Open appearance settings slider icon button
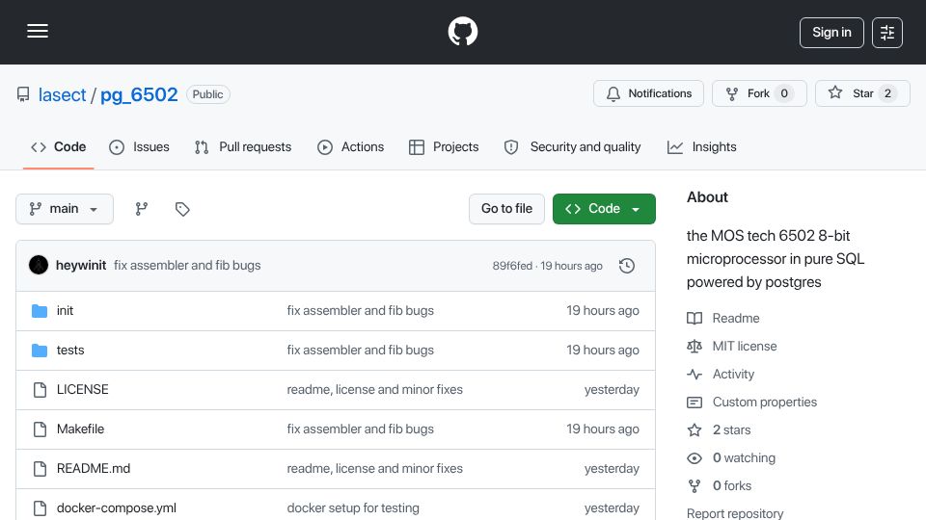Viewport: 926px width, 520px height. click(887, 33)
